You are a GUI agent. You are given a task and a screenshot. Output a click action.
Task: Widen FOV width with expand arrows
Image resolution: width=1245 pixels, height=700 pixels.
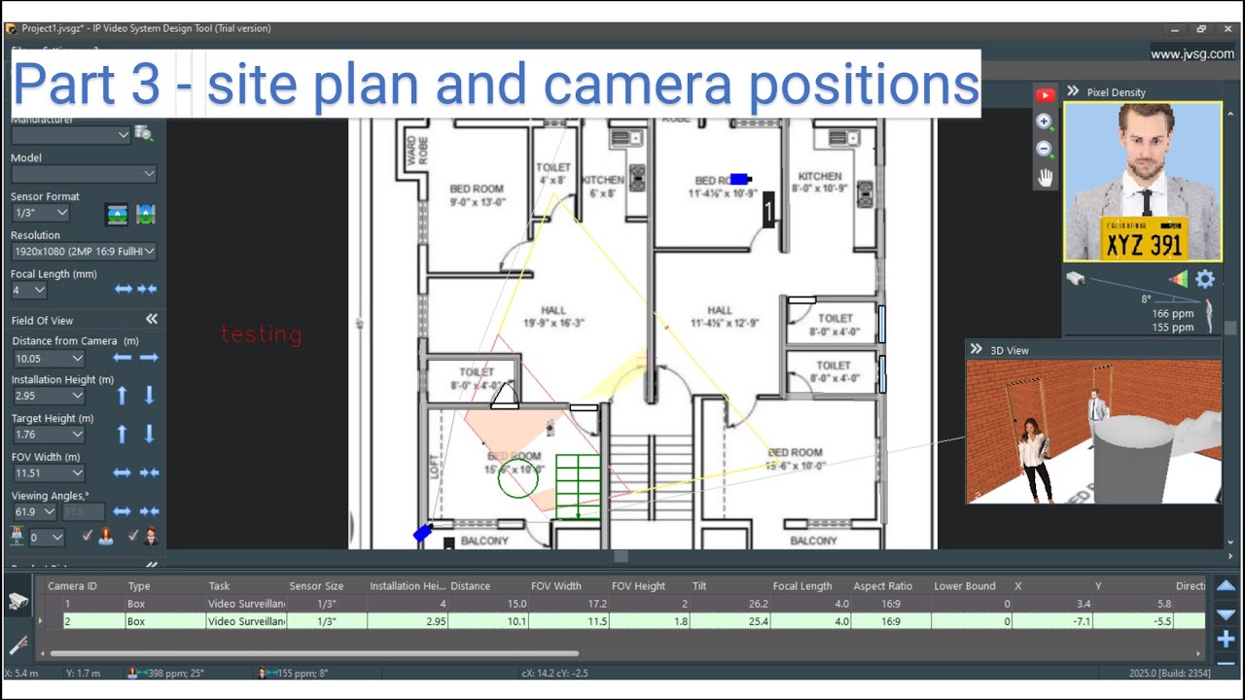pos(122,472)
